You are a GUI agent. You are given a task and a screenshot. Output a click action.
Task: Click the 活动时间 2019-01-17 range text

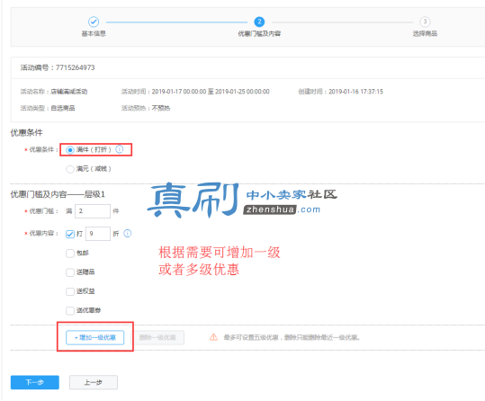coord(195,92)
